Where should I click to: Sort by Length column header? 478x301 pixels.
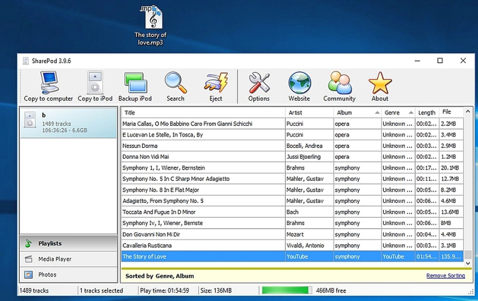click(427, 112)
